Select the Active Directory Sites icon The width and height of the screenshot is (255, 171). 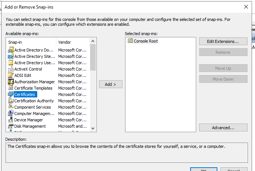(11, 56)
